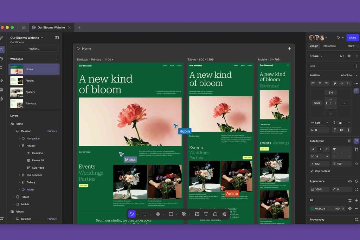Open the Absolute position dropdown
360x240 pixels.
[x=348, y=75]
